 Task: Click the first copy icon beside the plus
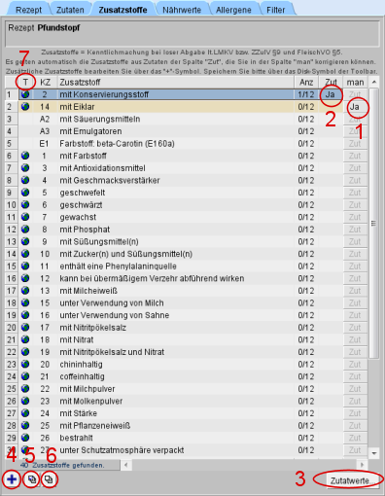click(32, 479)
